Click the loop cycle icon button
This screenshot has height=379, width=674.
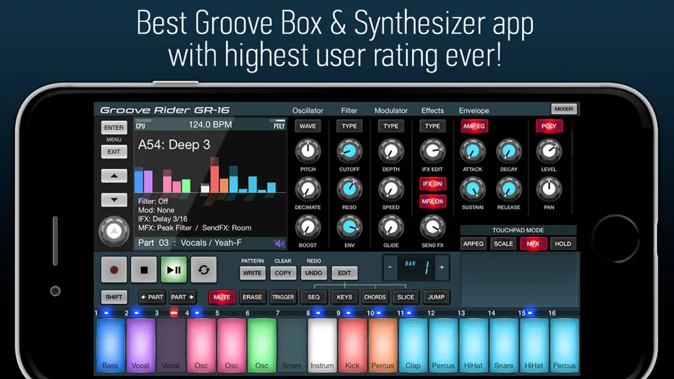[x=204, y=270]
